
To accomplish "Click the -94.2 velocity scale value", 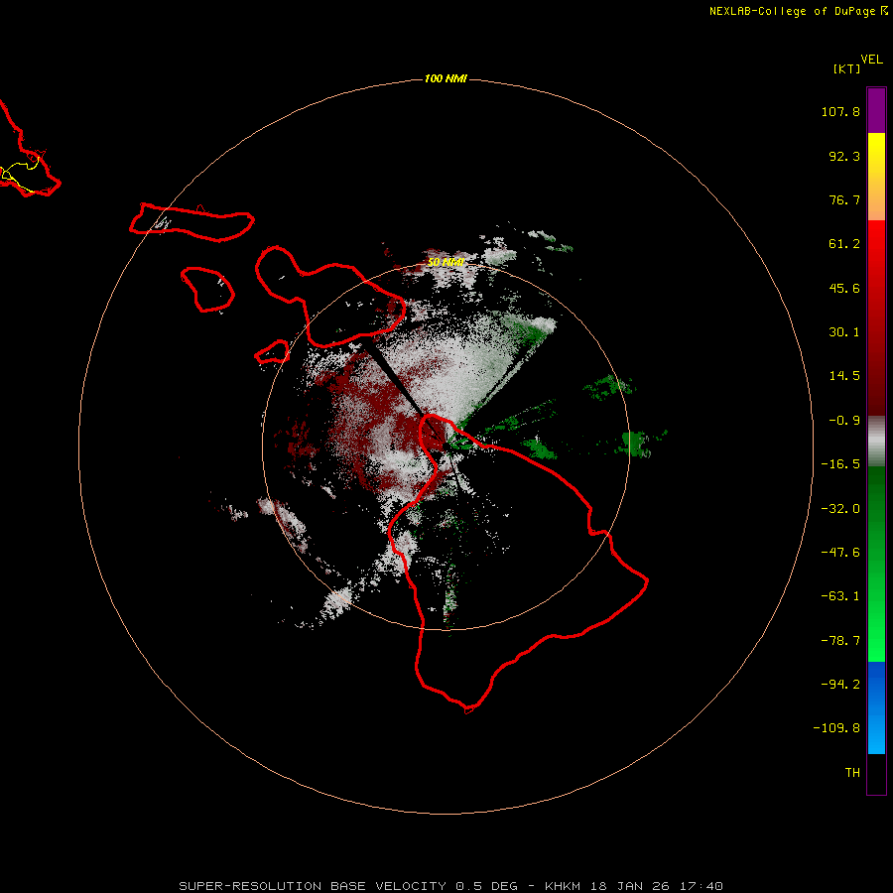I will tap(840, 684).
